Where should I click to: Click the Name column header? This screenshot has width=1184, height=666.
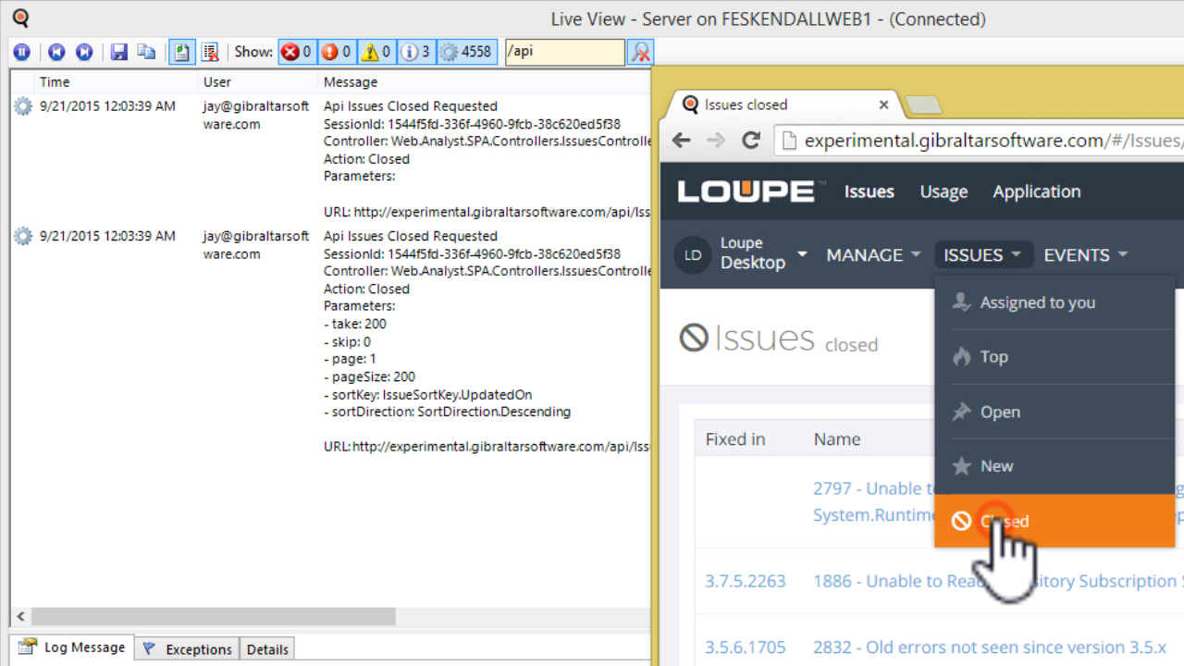click(x=837, y=439)
